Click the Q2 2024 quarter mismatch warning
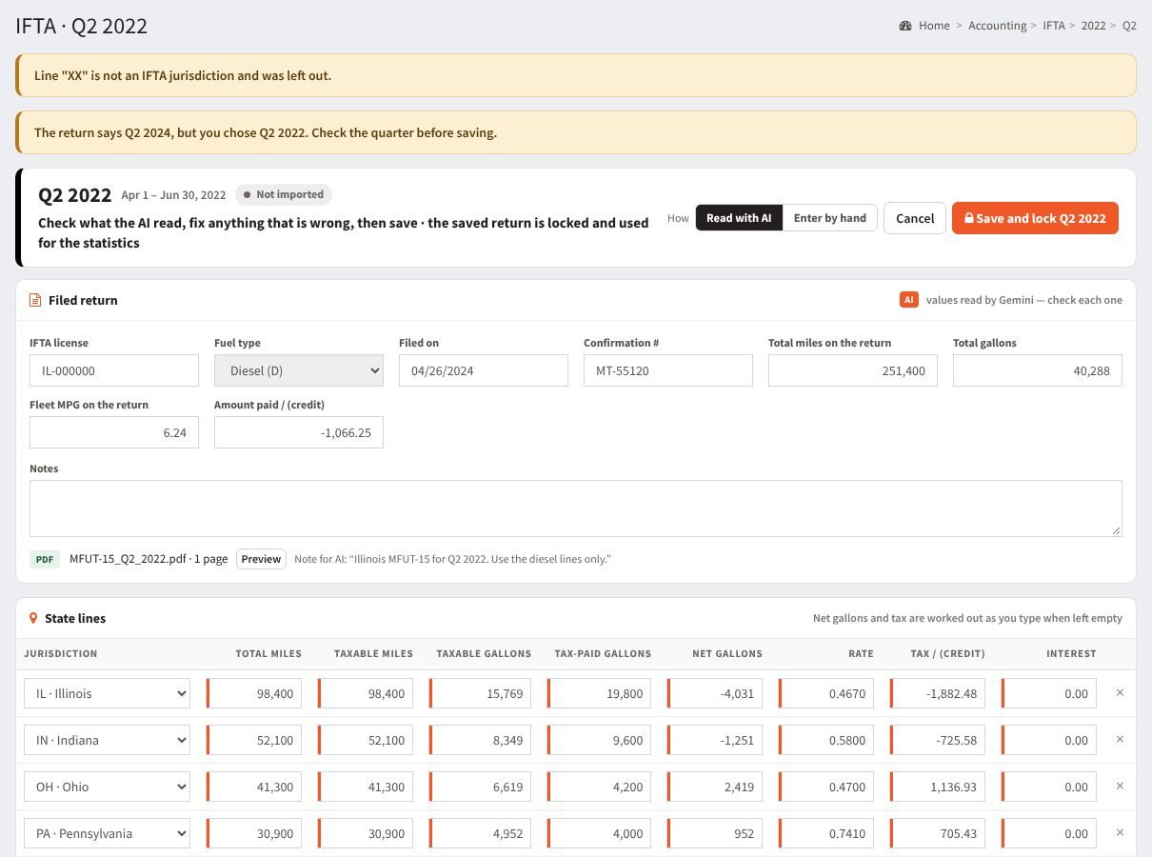Screen dimensions: 1152x857 (576, 132)
